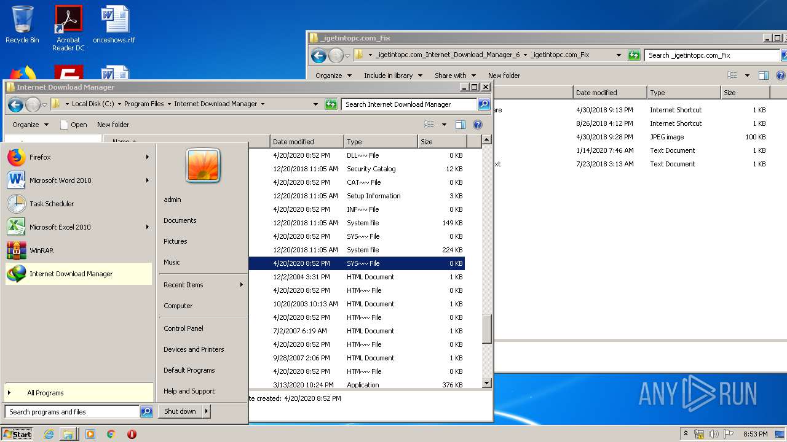This screenshot has width=787, height=442.
Task: Click the admin user link in Start menu
Action: point(173,200)
